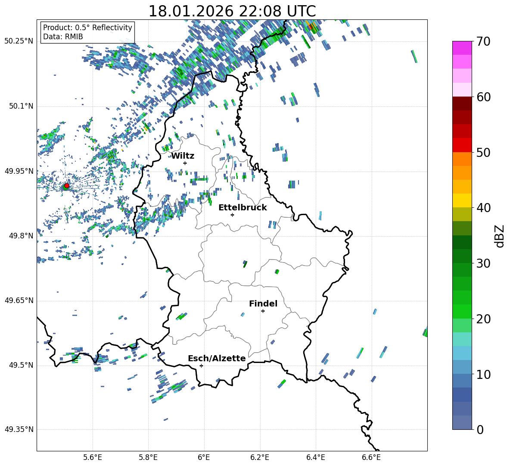Click the 50.1°N latitude label

21,106
